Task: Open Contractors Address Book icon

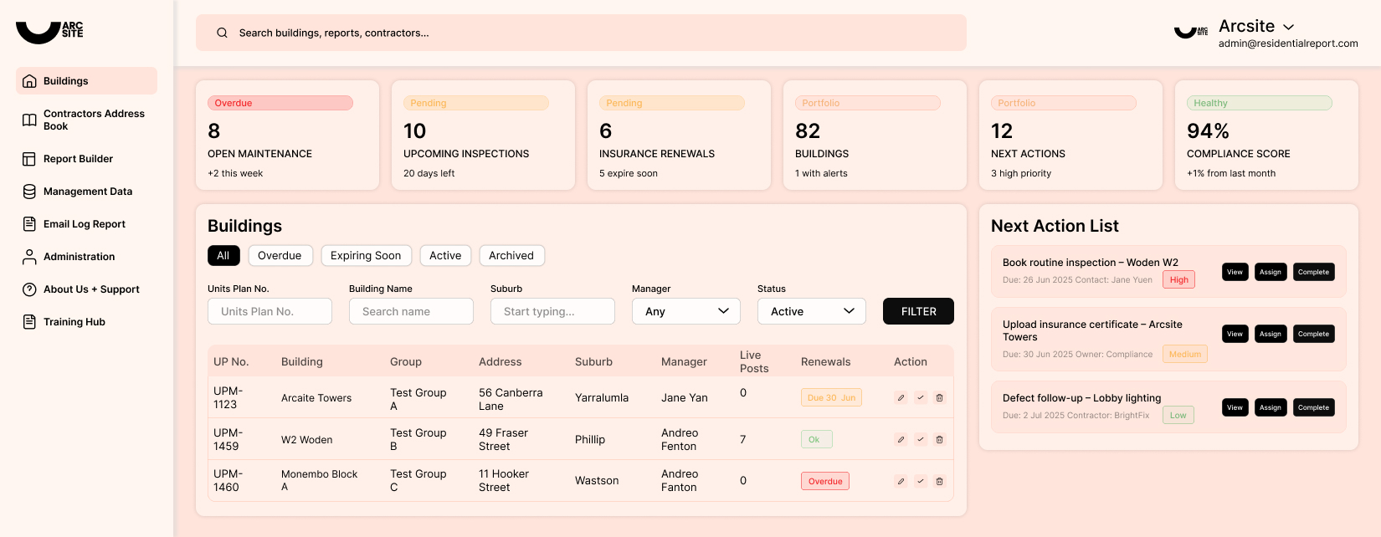Action: [29, 120]
